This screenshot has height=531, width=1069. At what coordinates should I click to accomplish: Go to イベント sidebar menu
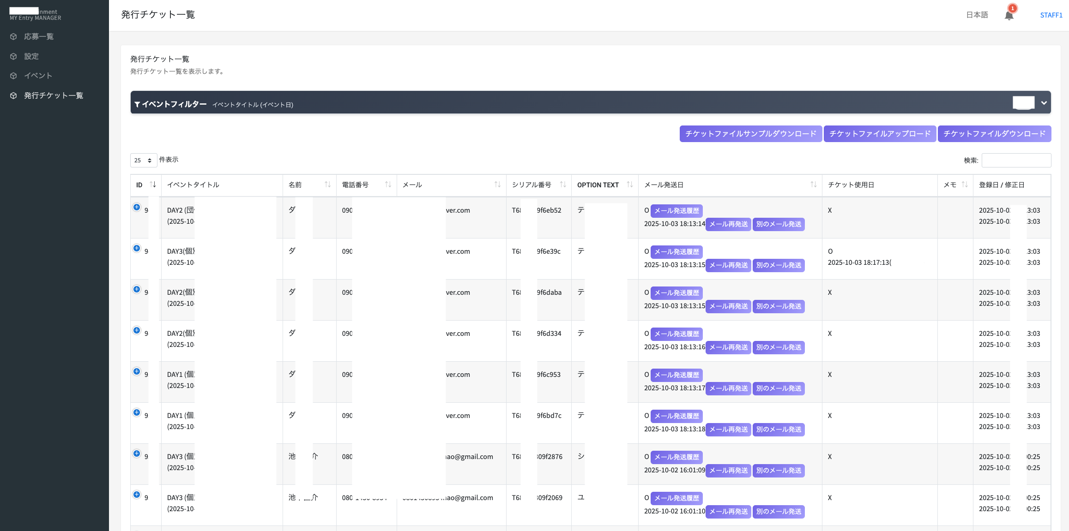coord(38,76)
